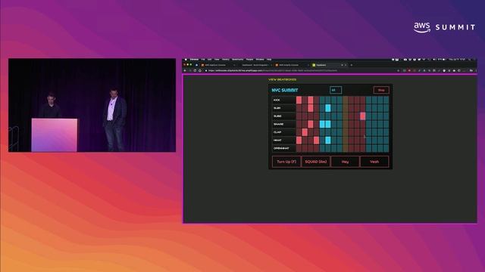
Task: Switch to the Dashboard browser tab
Action: (x=255, y=65)
